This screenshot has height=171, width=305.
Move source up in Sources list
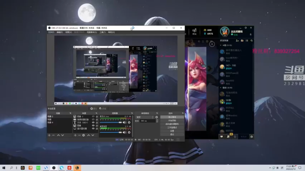pyautogui.click(x=88, y=135)
